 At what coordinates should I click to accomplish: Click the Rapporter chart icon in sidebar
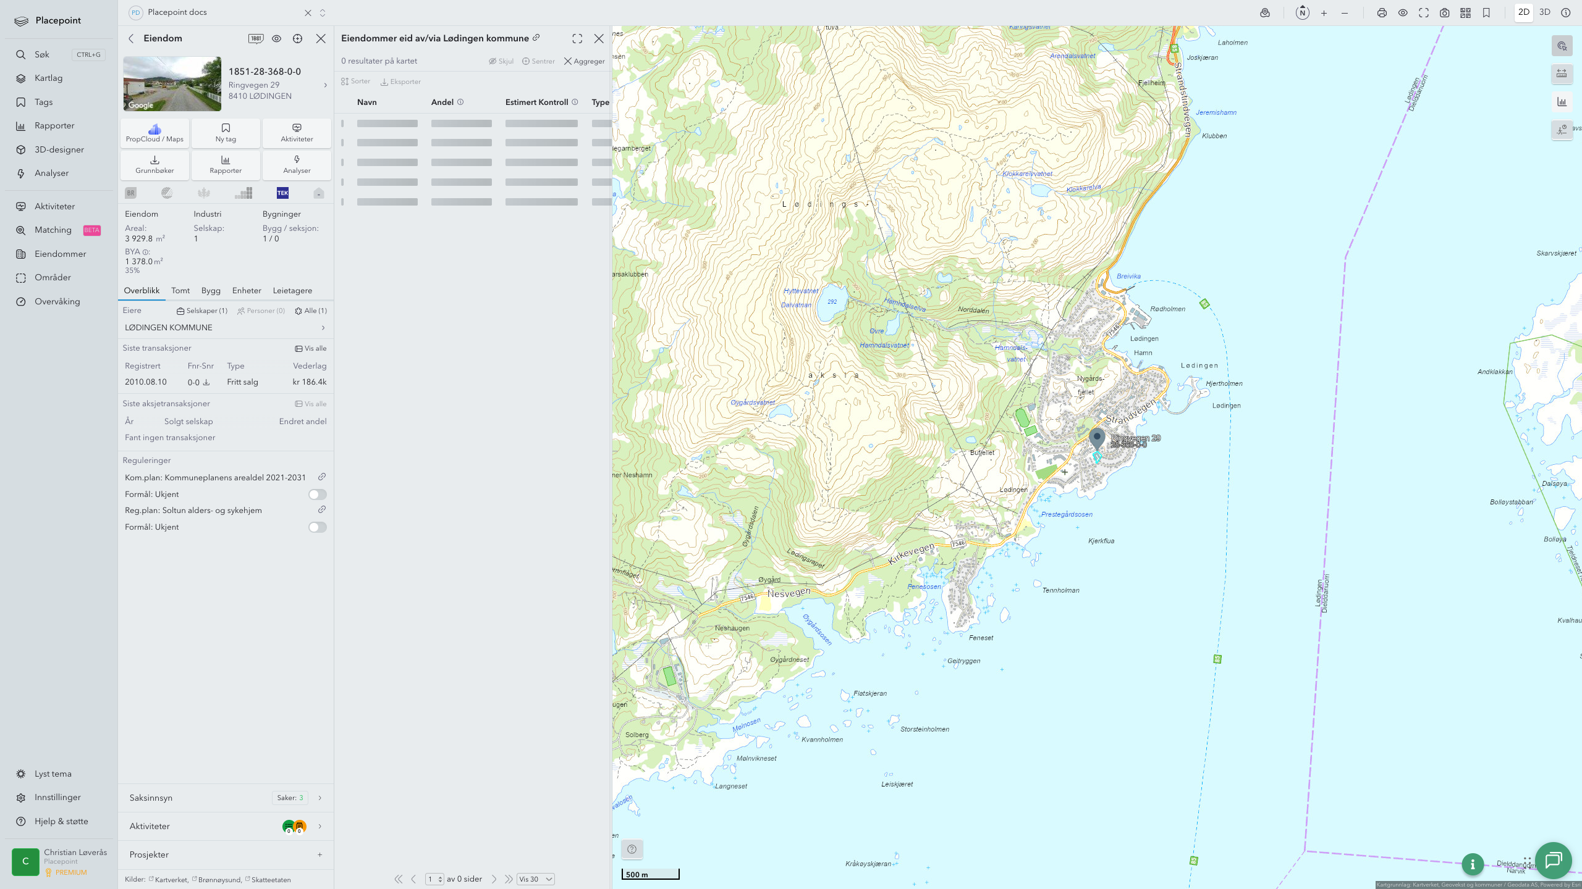click(x=21, y=126)
